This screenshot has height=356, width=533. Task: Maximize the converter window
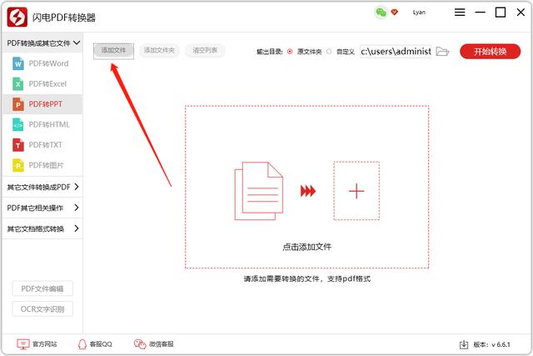coord(501,13)
